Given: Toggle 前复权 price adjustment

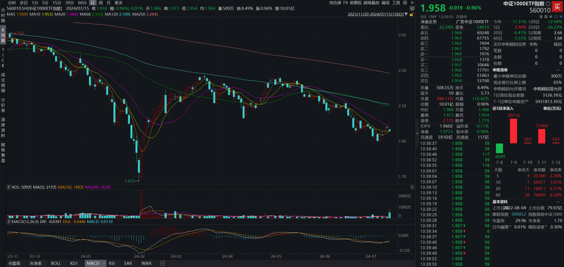Looking at the screenshot, I should pos(356,3).
